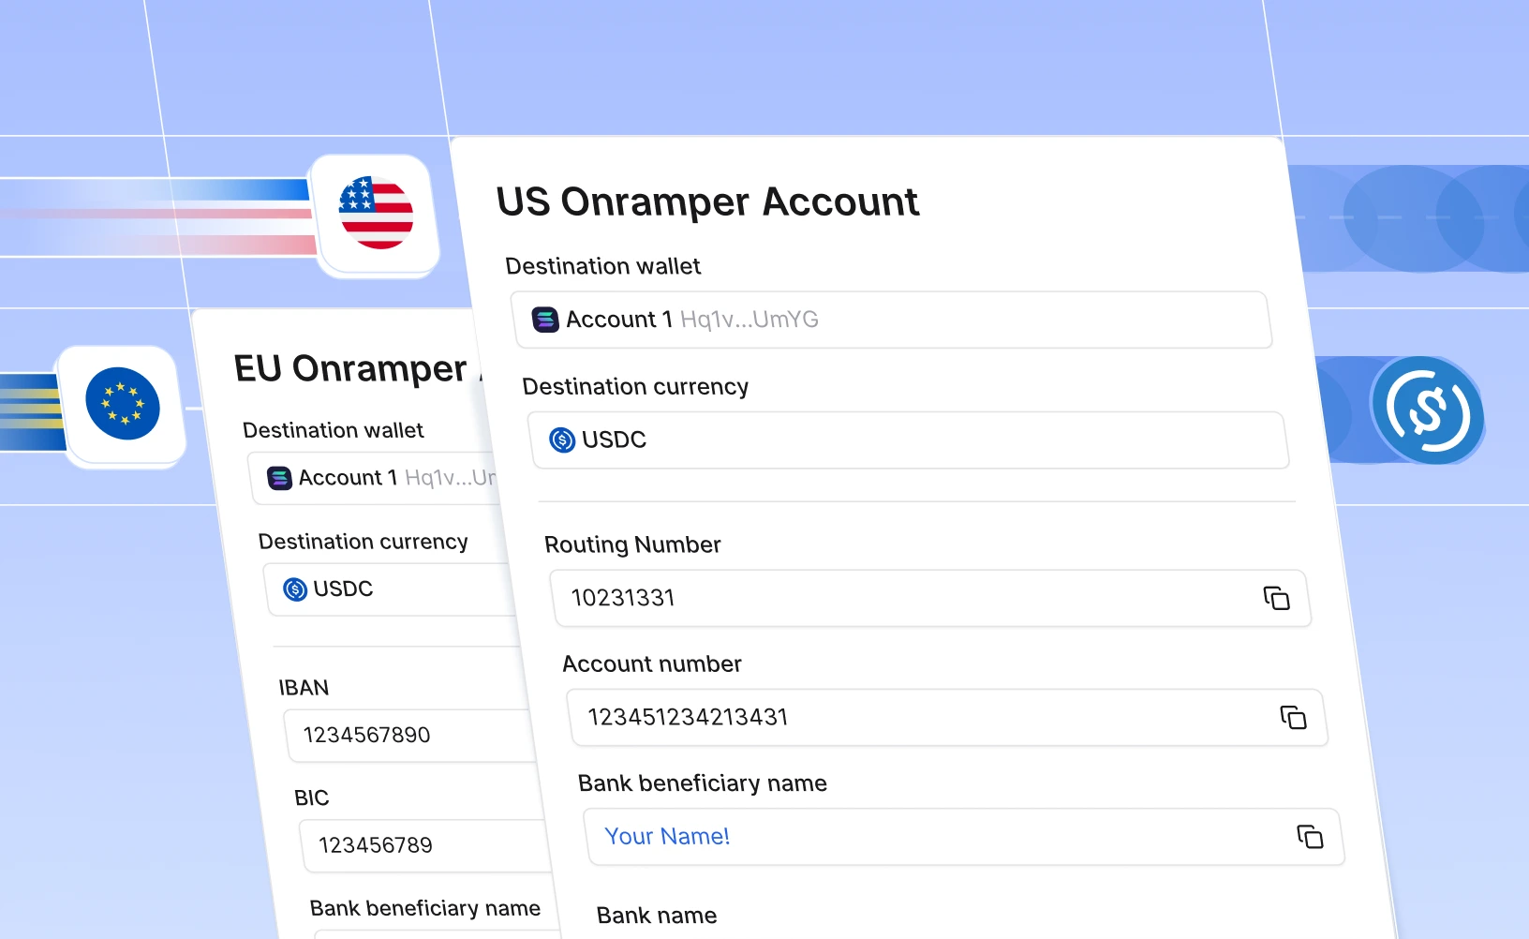Select the 'Your Name!' beneficiary field
This screenshot has height=939, width=1529.
tap(964, 837)
